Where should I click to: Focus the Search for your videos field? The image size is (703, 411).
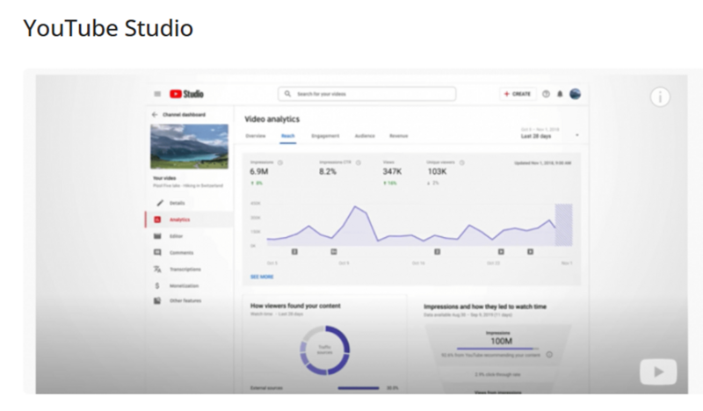pos(366,94)
